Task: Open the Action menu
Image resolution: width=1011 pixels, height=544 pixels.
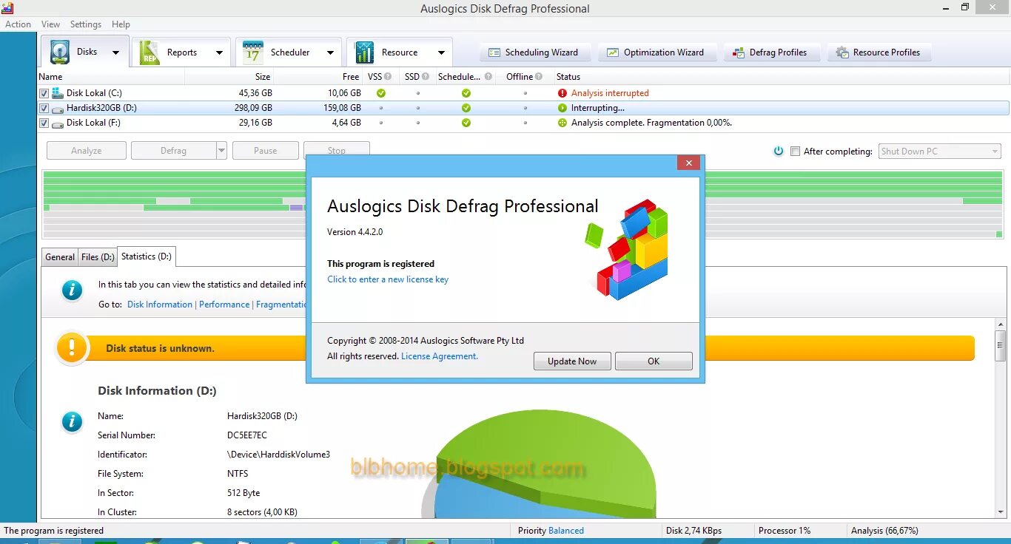Action: pyautogui.click(x=18, y=24)
